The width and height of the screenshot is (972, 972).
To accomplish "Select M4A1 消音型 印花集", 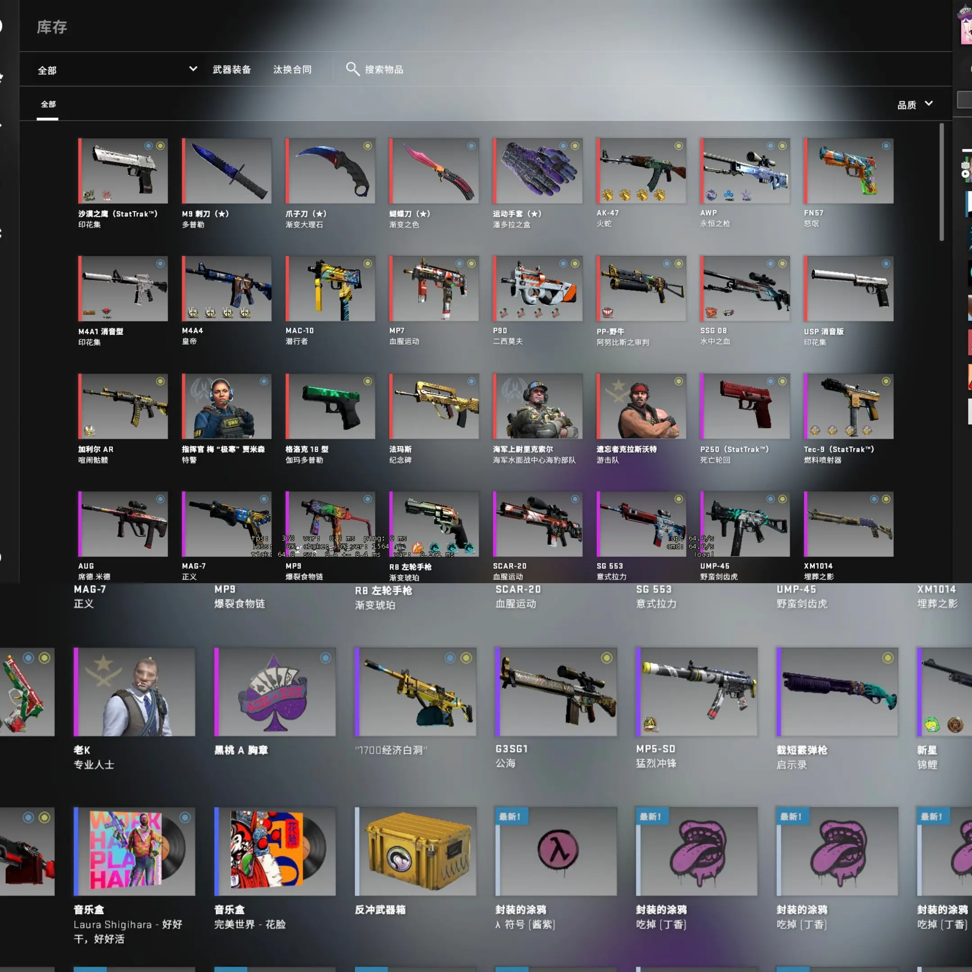I will [123, 289].
